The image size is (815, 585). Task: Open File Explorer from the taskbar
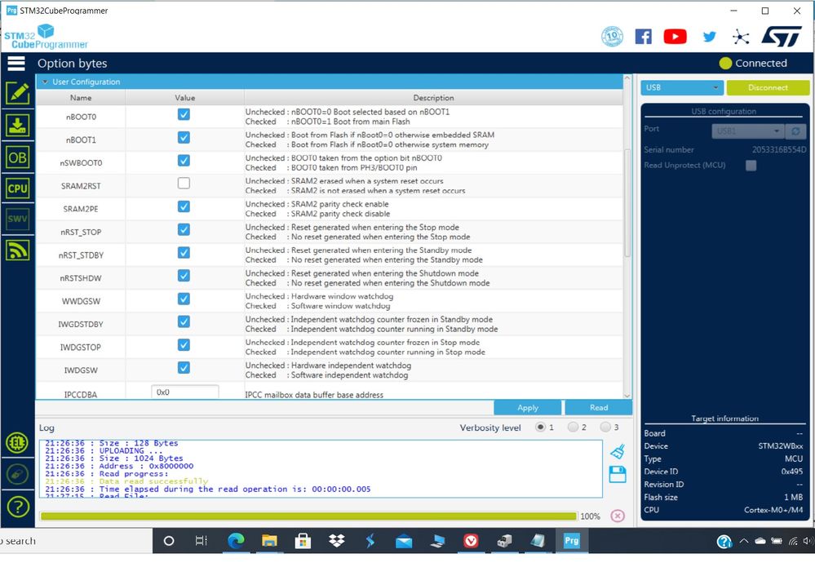click(269, 541)
